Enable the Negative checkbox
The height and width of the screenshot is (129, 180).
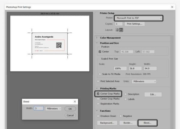point(121,116)
